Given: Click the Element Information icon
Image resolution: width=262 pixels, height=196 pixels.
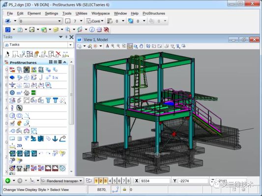Looking at the screenshot, I should tap(92, 29).
